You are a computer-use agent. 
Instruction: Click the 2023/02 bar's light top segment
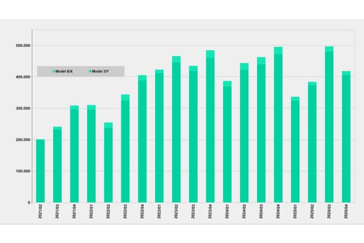[176, 59]
